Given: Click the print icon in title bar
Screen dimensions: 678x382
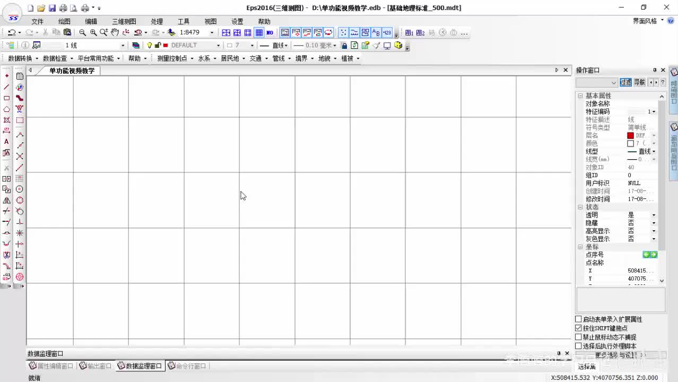Looking at the screenshot, I should 63,8.
